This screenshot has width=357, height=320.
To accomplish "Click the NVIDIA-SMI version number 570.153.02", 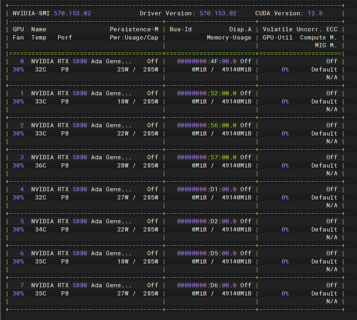I will pos(72,13).
